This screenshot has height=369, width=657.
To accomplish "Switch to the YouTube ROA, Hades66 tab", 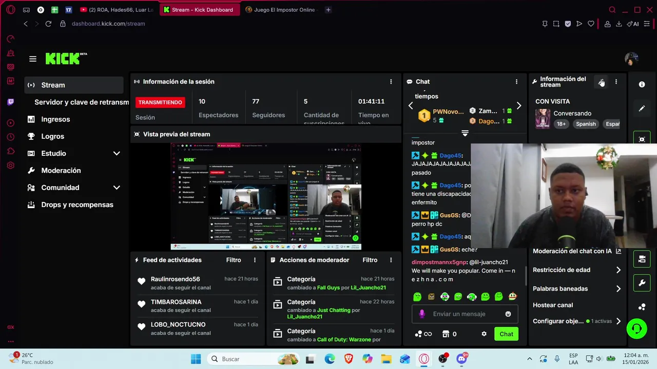I will coord(117,10).
